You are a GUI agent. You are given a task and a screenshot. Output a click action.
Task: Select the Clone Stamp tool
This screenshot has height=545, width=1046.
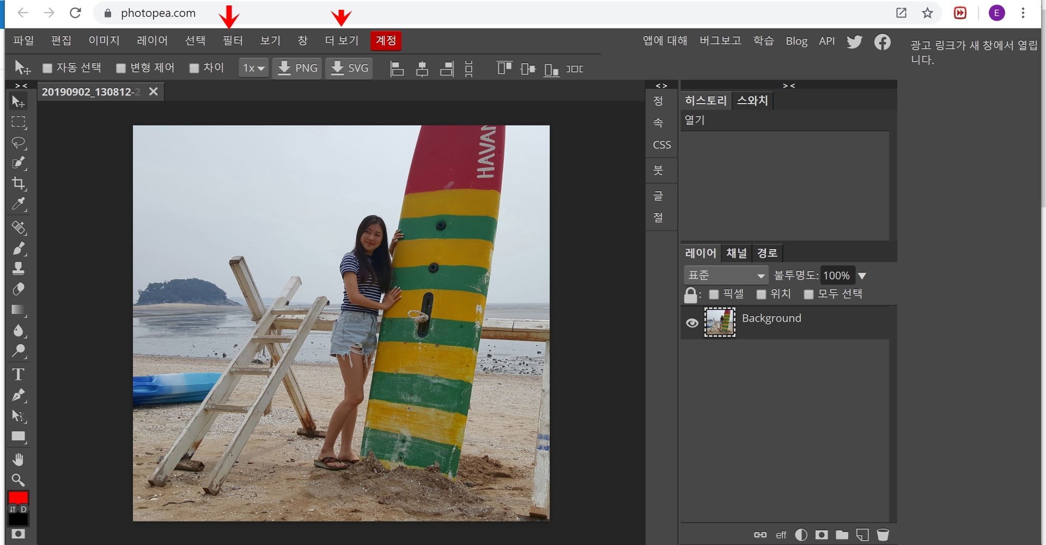[x=19, y=268]
